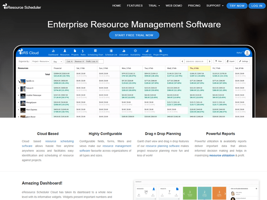This screenshot has height=200, width=267.
Task: Click START FREE TRIAL NOW
Action: tap(134, 35)
